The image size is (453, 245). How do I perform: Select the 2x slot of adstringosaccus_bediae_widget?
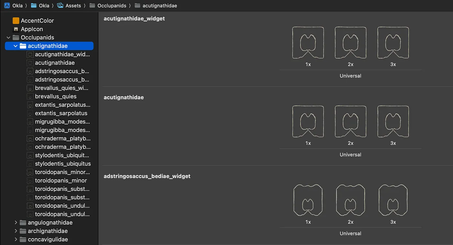tap(350, 200)
